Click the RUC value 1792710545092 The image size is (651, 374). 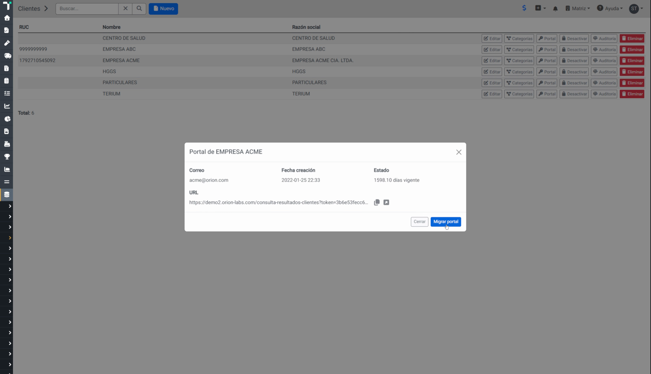[37, 60]
